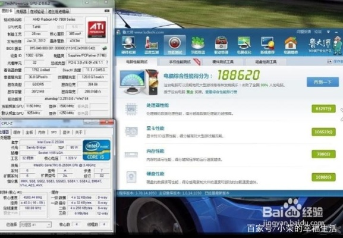The width and height of the screenshot is (343, 238).
Task: Click the x 45.0 multiplier value in CPU-Z
Action: [x=33, y=203]
